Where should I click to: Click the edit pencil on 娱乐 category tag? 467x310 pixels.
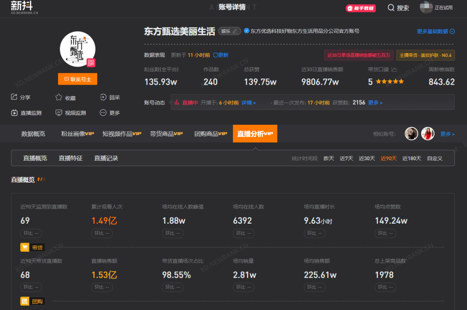tap(234, 31)
